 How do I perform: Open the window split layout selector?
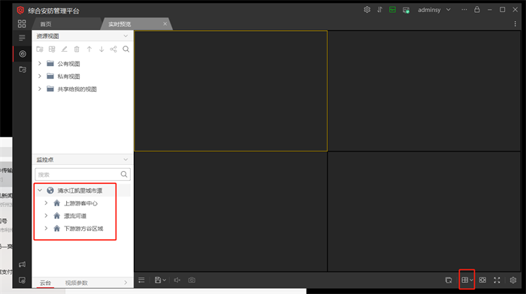coord(467,280)
